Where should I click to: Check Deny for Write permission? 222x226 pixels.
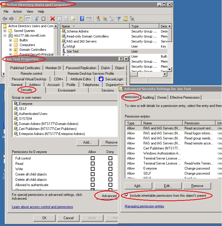coord(110,169)
